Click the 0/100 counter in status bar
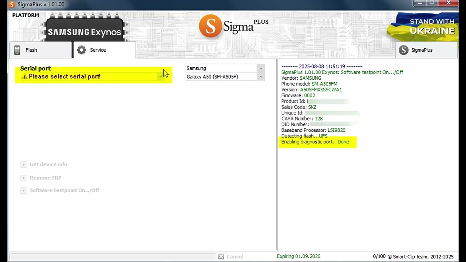 [379, 257]
